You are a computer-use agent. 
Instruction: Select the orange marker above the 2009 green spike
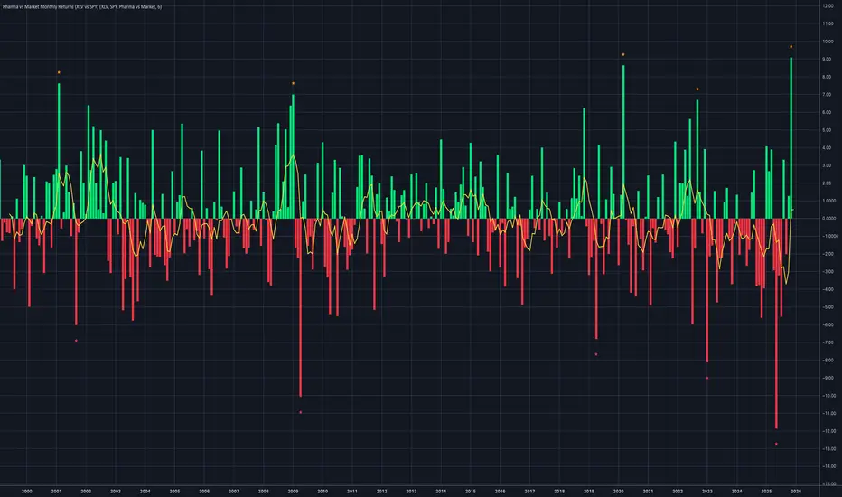(293, 83)
